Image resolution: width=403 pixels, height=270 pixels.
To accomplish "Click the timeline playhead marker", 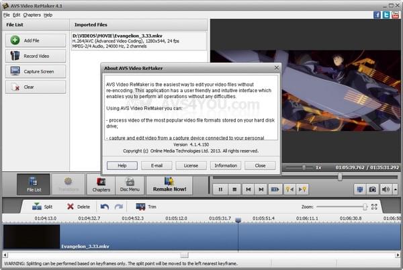I will click(x=238, y=220).
